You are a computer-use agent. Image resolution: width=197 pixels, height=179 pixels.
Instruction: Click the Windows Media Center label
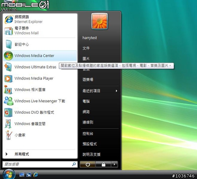(34, 55)
